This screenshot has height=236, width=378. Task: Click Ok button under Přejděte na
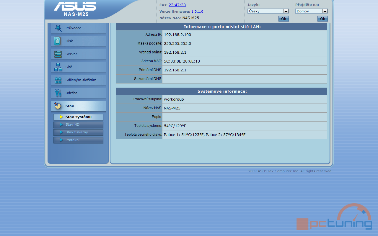[322, 19]
